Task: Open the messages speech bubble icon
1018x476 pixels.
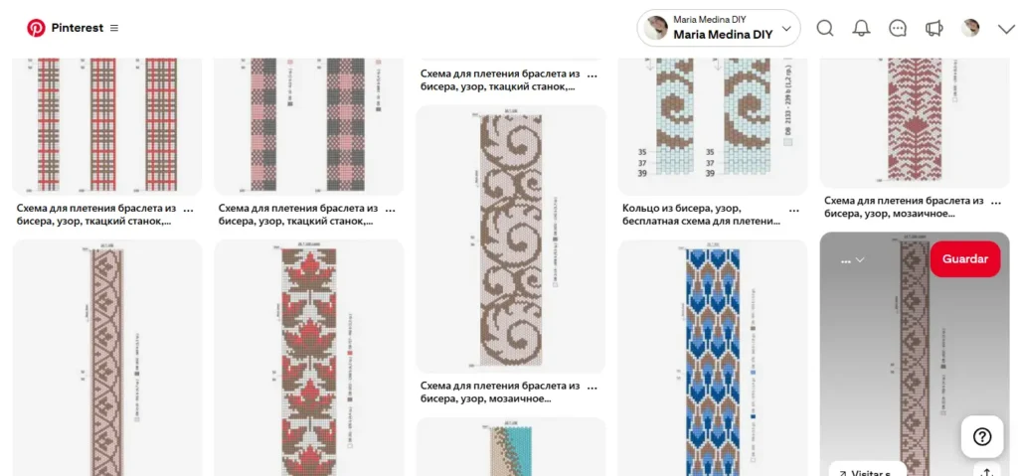Action: (898, 28)
